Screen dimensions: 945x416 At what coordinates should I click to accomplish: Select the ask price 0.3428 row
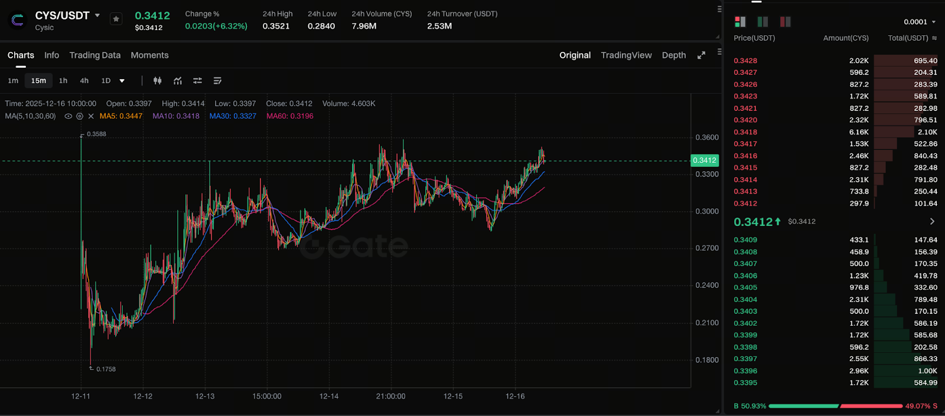pos(835,61)
